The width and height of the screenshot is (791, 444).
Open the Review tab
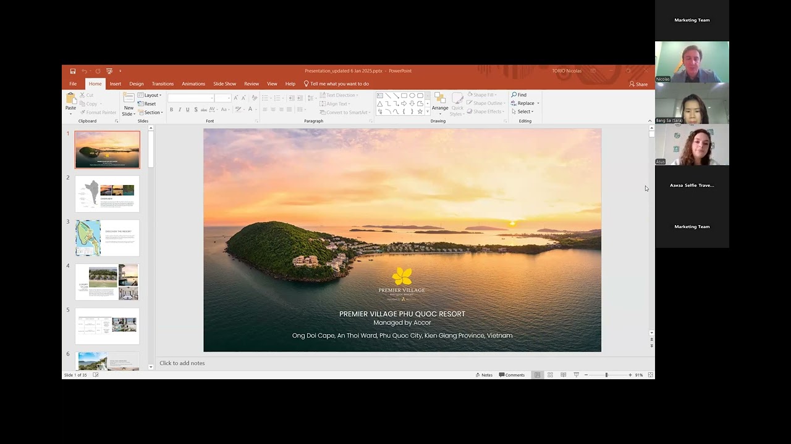pos(252,84)
